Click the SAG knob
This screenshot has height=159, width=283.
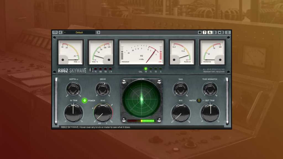point(180,89)
